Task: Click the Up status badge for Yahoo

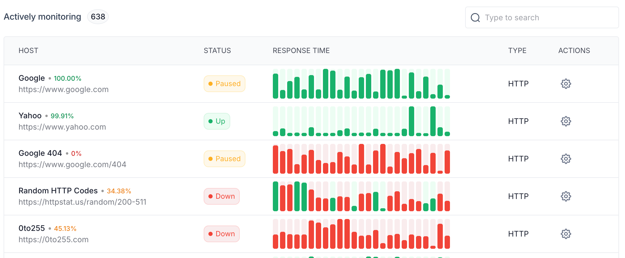Action: 217,121
